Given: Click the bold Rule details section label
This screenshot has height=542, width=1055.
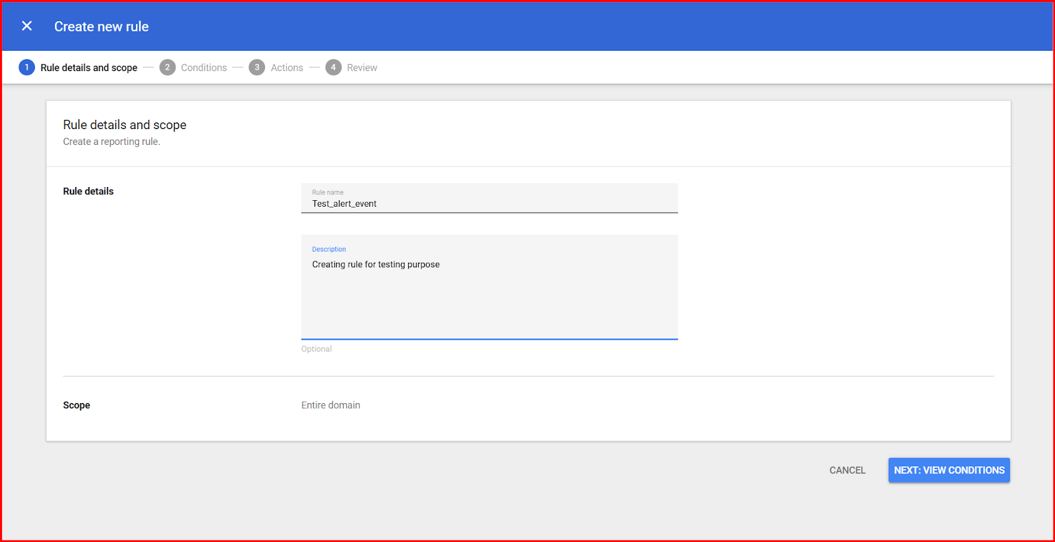Looking at the screenshot, I should [88, 191].
